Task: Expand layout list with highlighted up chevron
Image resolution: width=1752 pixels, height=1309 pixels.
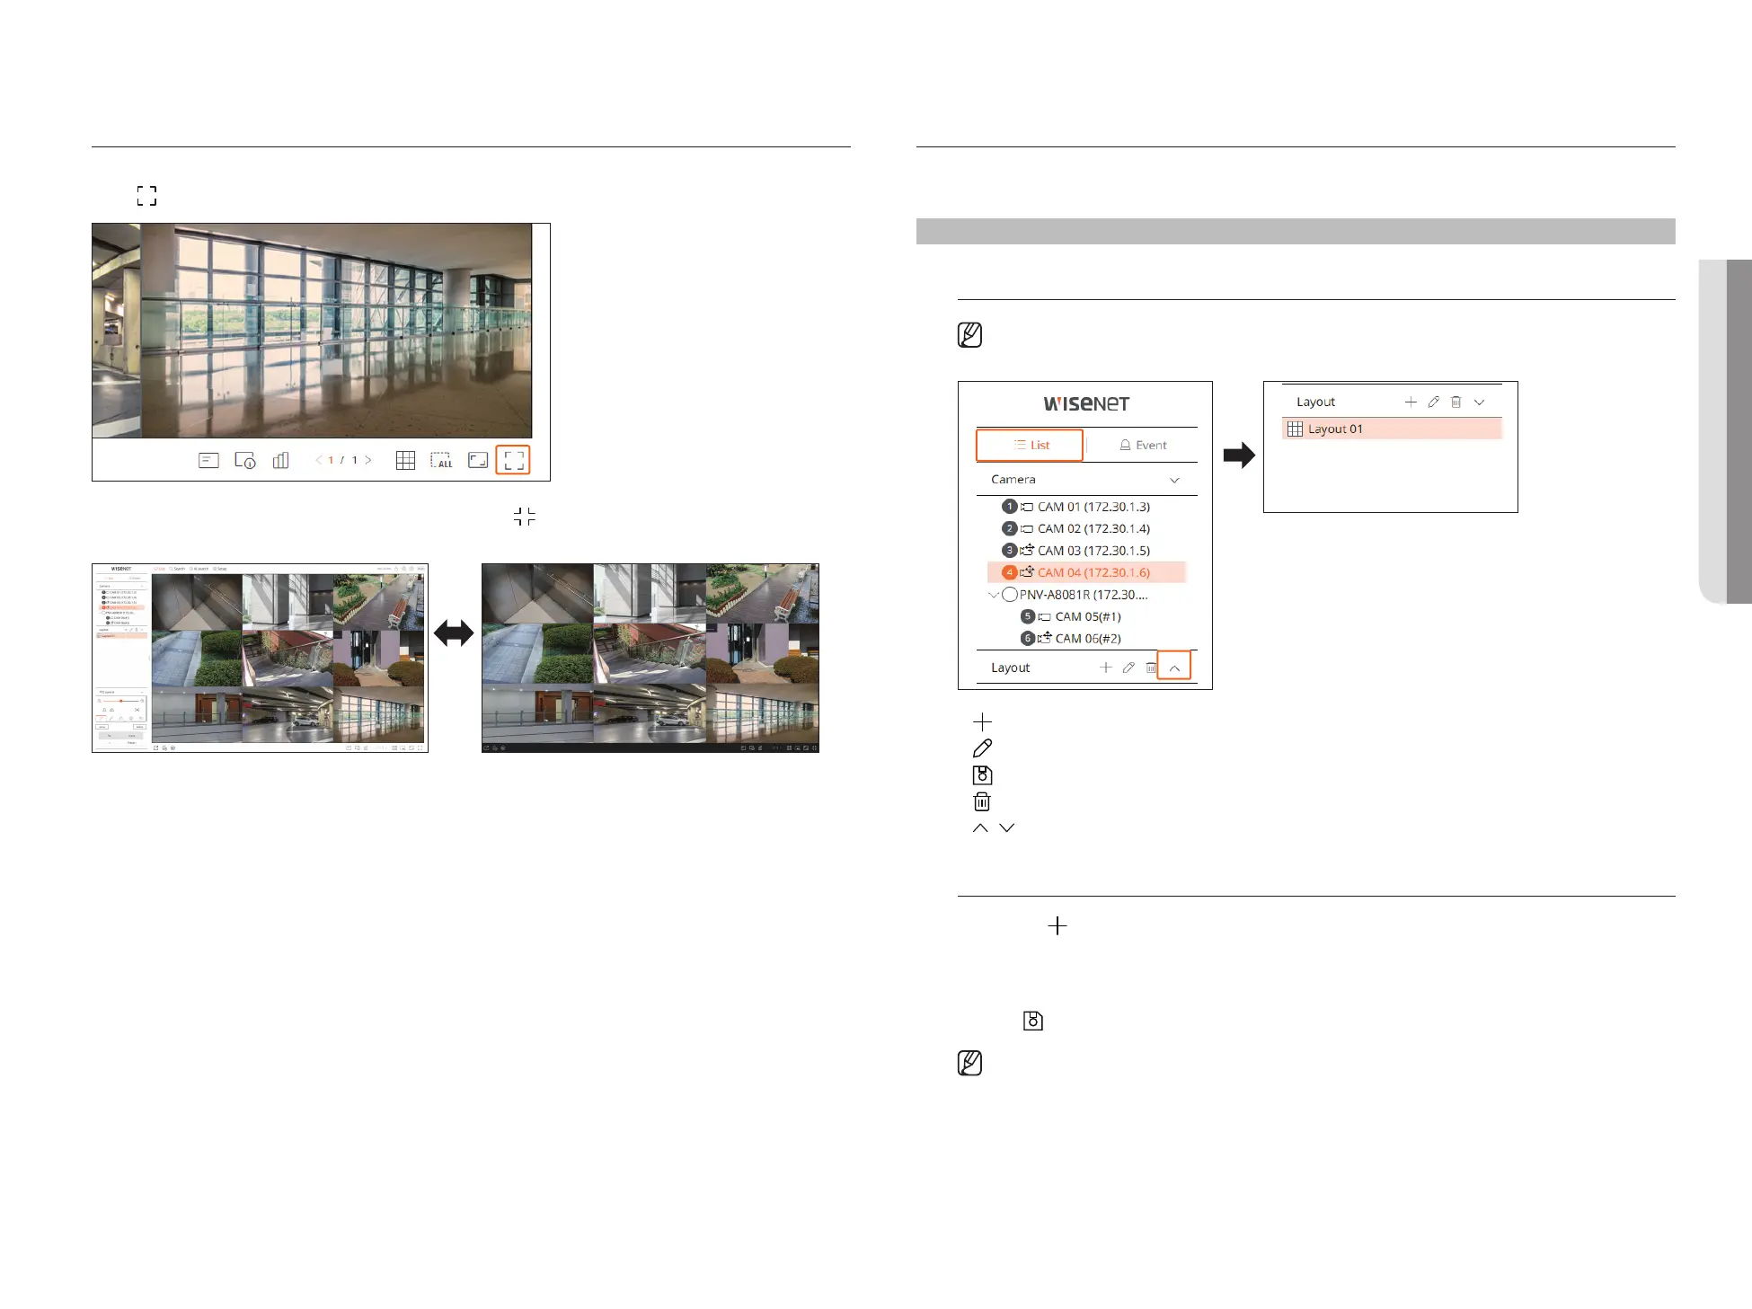Action: (1174, 668)
